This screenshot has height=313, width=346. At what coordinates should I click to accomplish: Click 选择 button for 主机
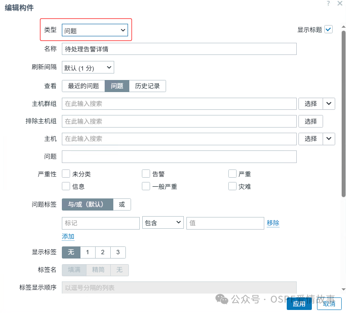311,139
